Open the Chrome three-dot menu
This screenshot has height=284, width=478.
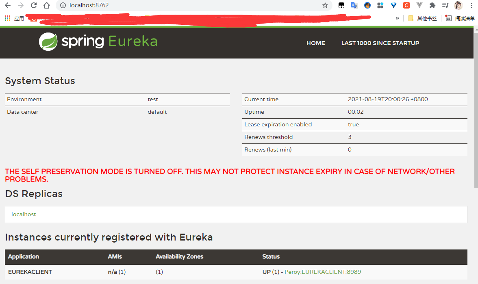[471, 5]
